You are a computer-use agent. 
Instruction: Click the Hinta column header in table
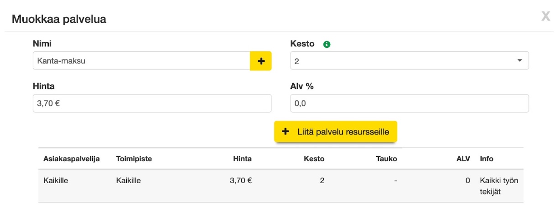pyautogui.click(x=242, y=159)
